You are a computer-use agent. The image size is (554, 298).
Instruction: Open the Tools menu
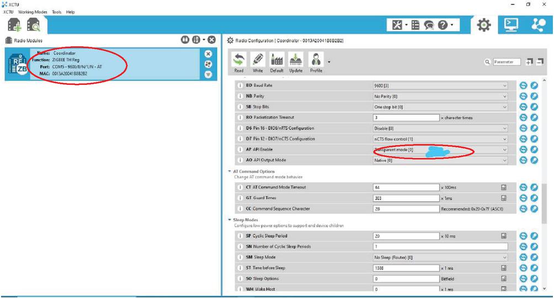pos(56,12)
